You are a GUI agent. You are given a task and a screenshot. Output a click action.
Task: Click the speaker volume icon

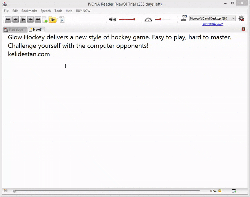point(112,19)
